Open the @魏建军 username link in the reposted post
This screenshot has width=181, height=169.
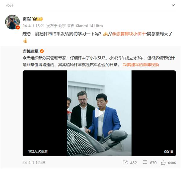pos(30,51)
